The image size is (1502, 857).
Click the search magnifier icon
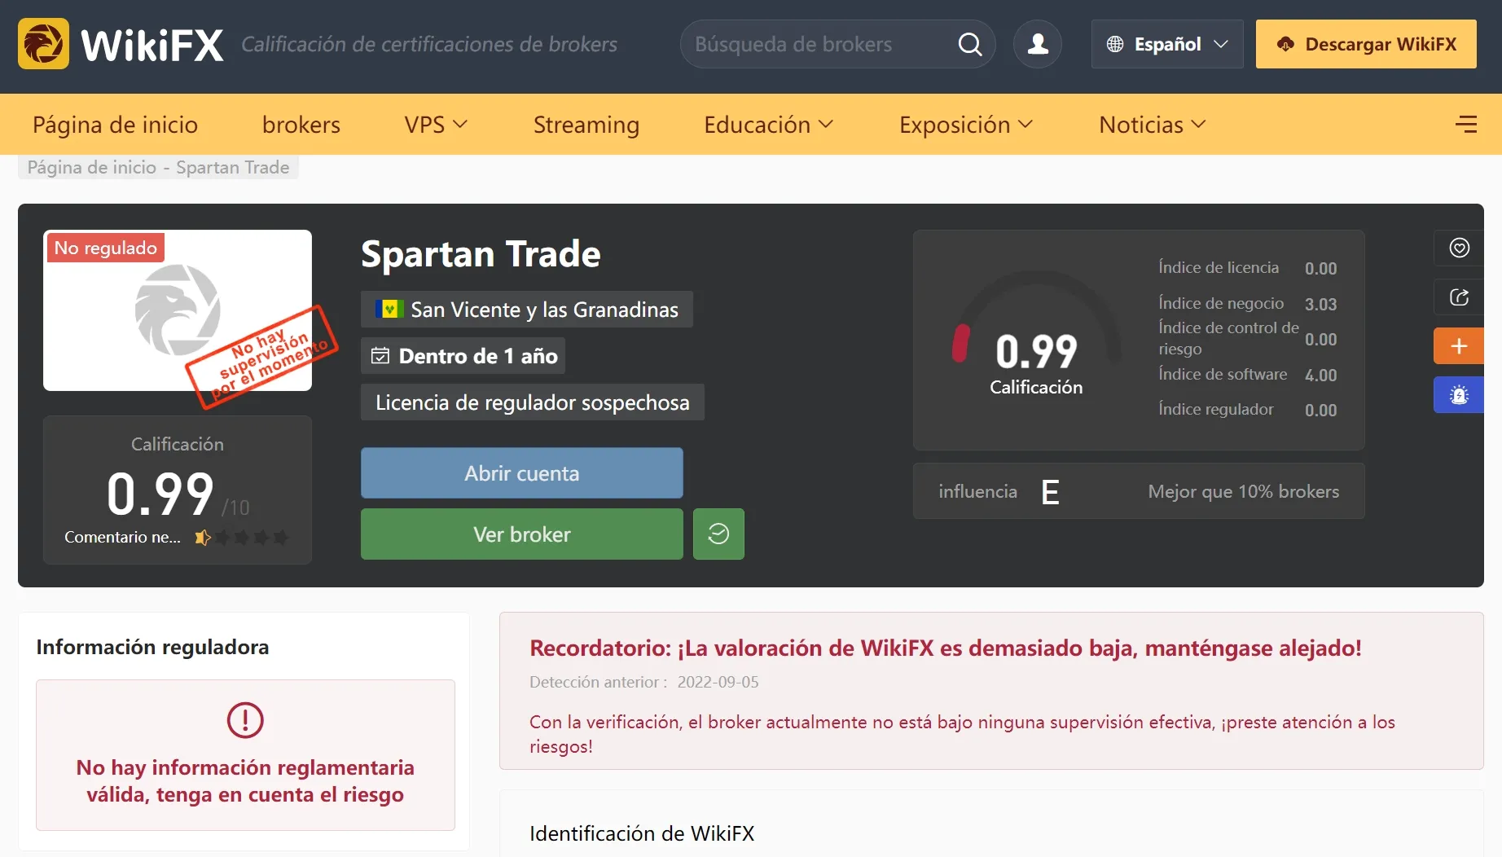point(969,44)
